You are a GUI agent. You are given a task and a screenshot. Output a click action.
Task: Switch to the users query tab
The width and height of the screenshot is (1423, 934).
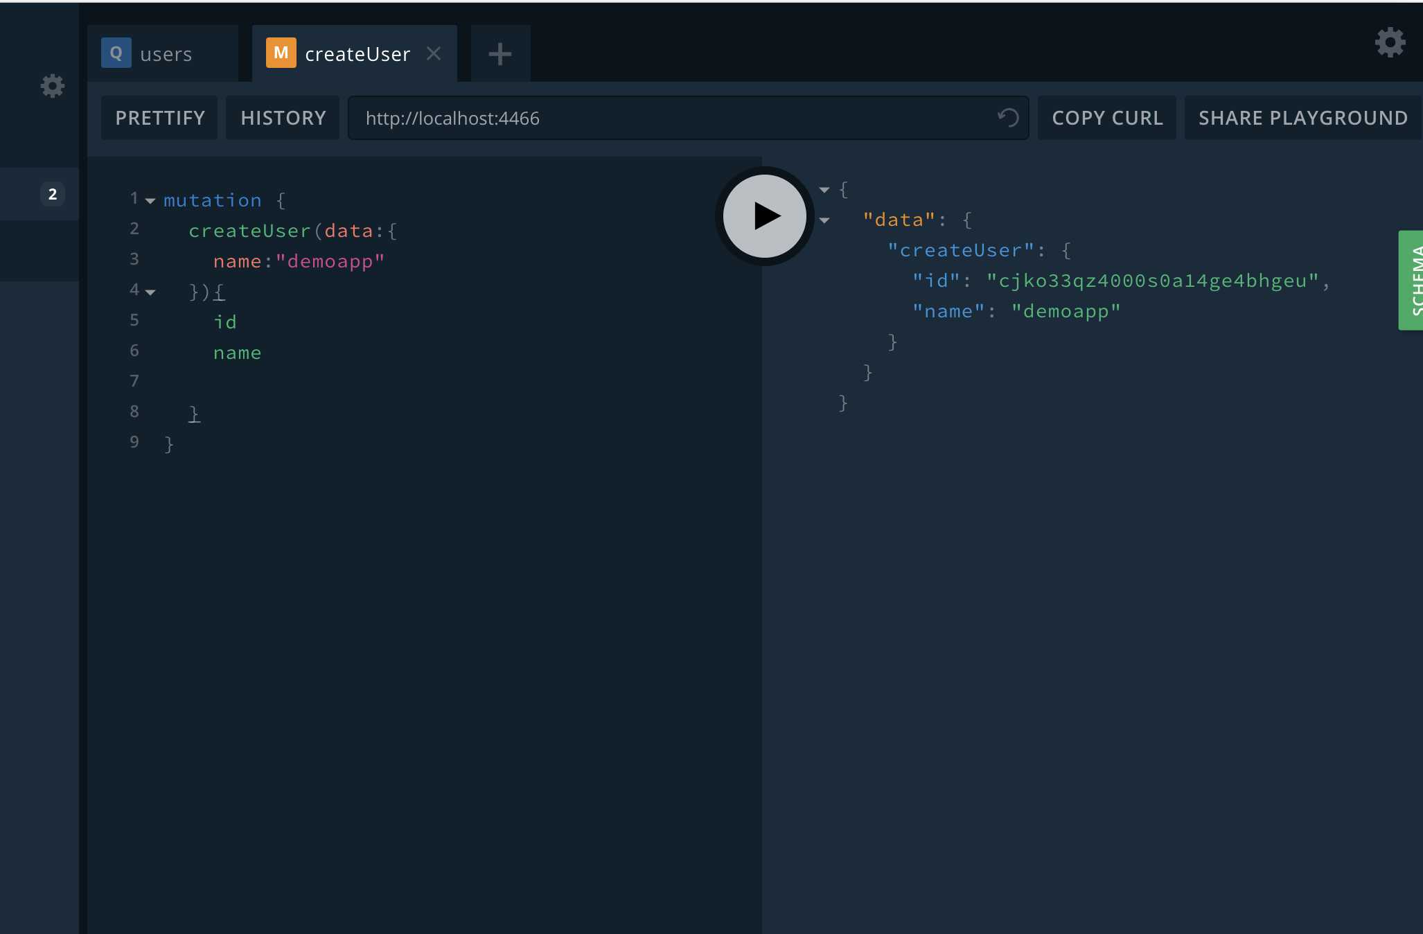pyautogui.click(x=163, y=53)
